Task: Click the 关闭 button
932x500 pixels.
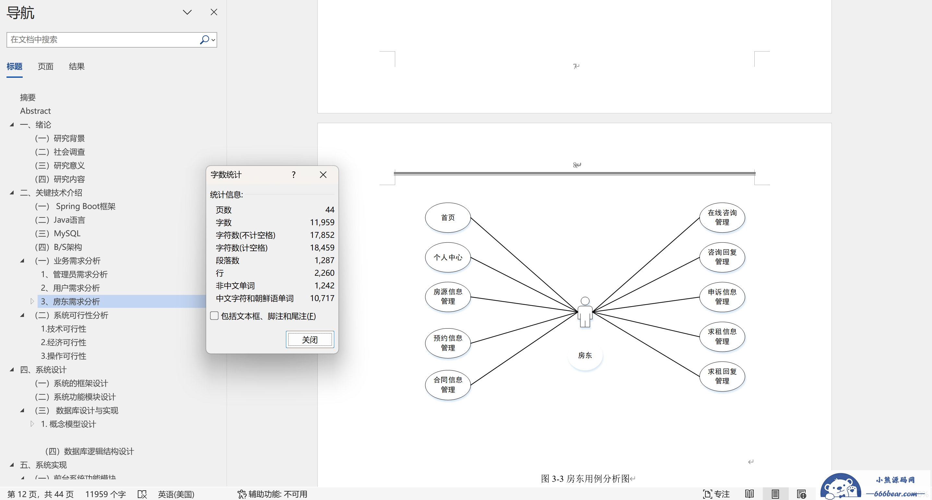Action: coord(310,340)
